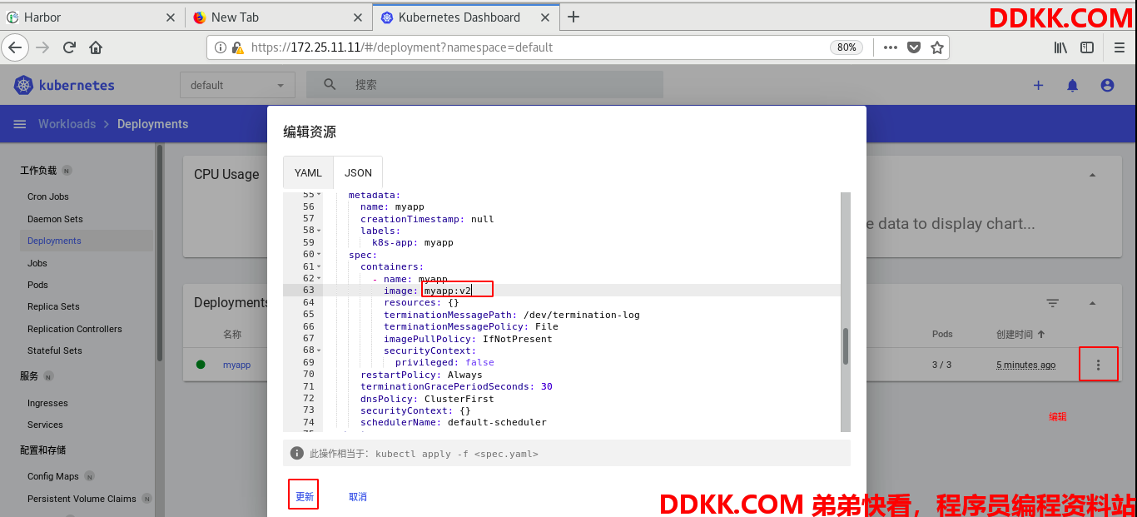Sort by the 创建时间 column header
Screen dimensions: 1137x517
pos(1020,334)
